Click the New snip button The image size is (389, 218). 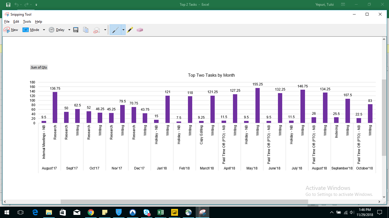pyautogui.click(x=11, y=30)
